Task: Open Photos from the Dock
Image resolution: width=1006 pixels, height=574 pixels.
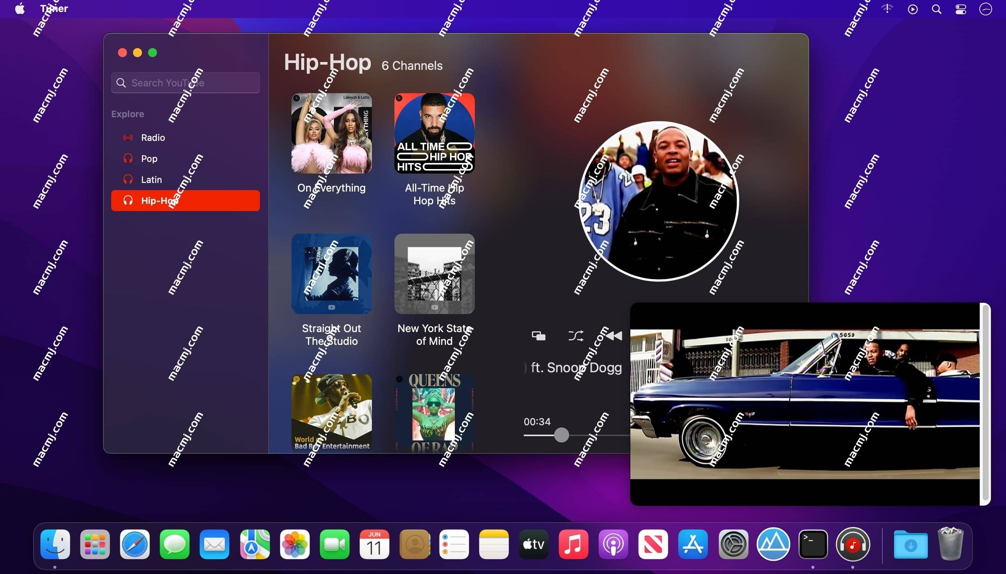Action: 295,544
